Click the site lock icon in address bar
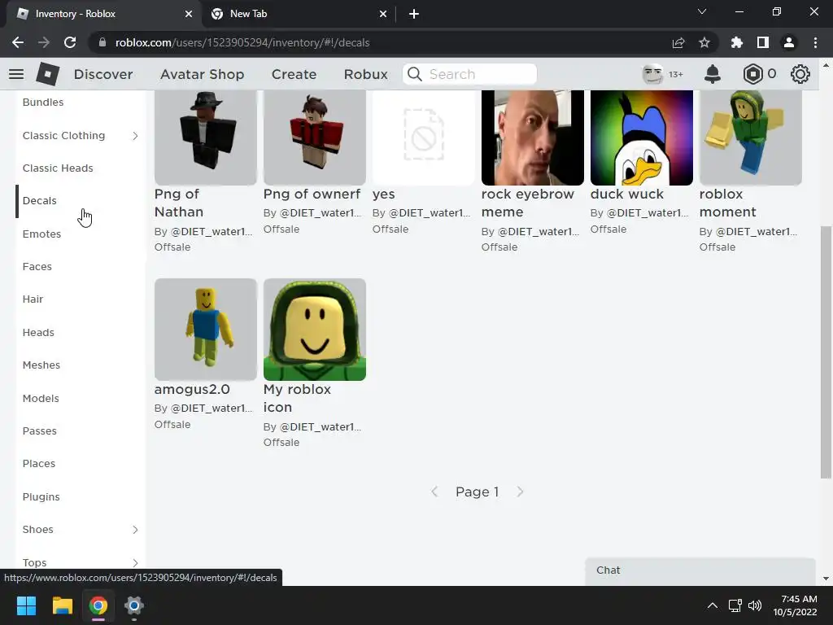Image resolution: width=833 pixels, height=625 pixels. point(102,42)
